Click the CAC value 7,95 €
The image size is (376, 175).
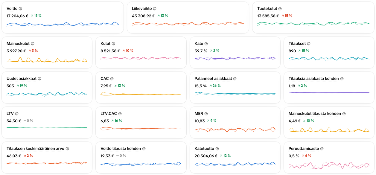[x=106, y=86]
